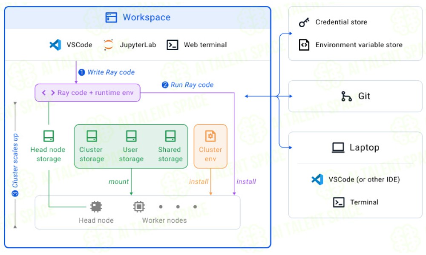Click the 'Web terminal' label
Image resolution: width=426 pixels, height=255 pixels.
tap(205, 45)
